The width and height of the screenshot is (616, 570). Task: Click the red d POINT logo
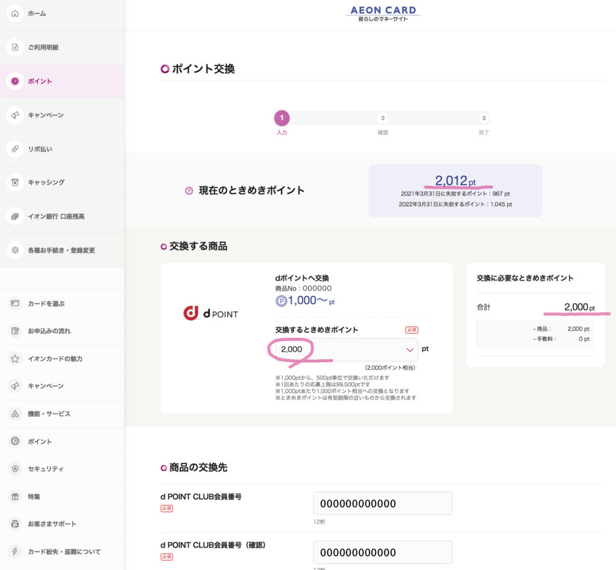coord(191,313)
